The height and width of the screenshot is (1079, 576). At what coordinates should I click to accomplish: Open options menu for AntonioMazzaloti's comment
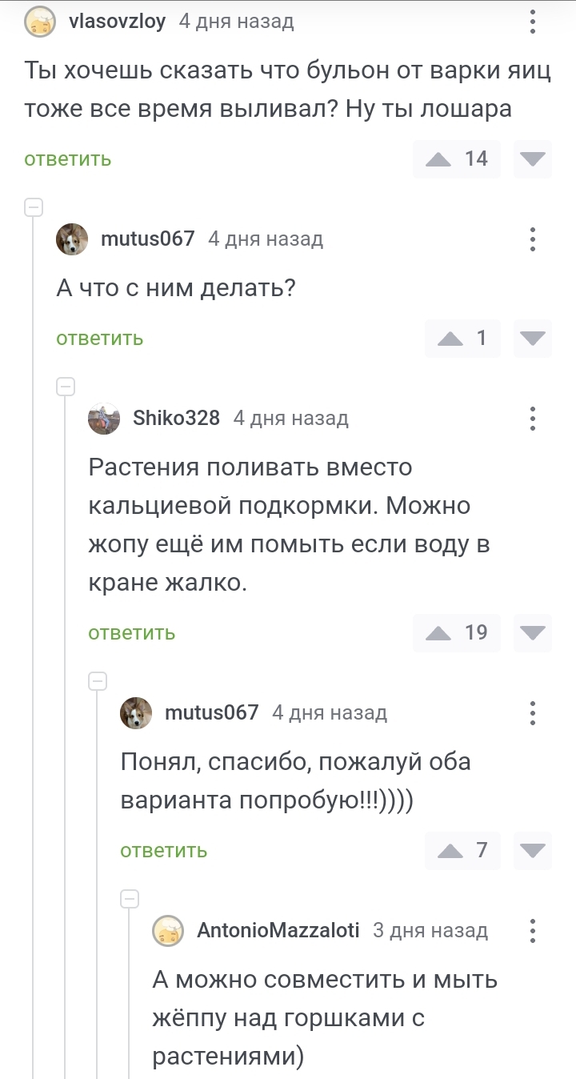click(533, 930)
